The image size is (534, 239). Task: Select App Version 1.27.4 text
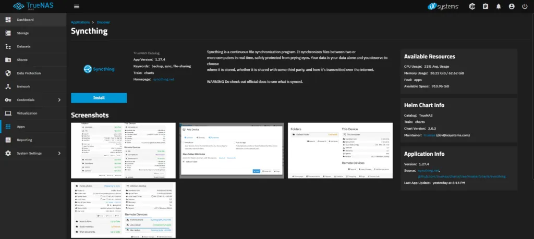[149, 59]
